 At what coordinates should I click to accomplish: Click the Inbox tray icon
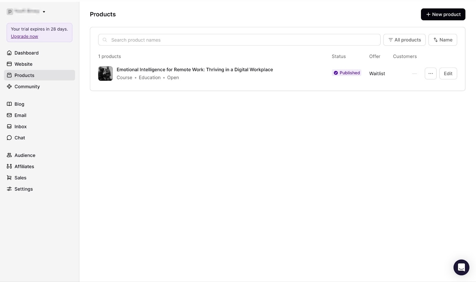[x=9, y=126]
